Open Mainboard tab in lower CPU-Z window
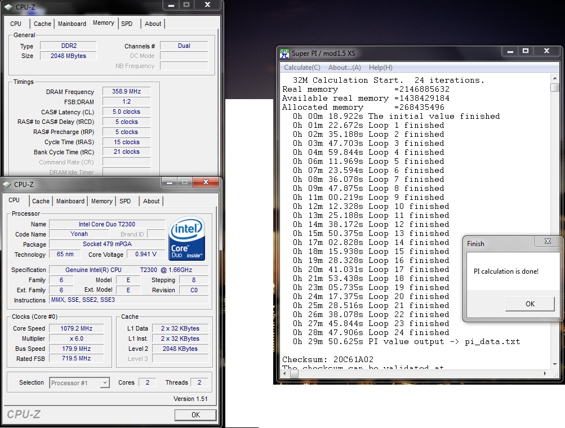 [70, 201]
